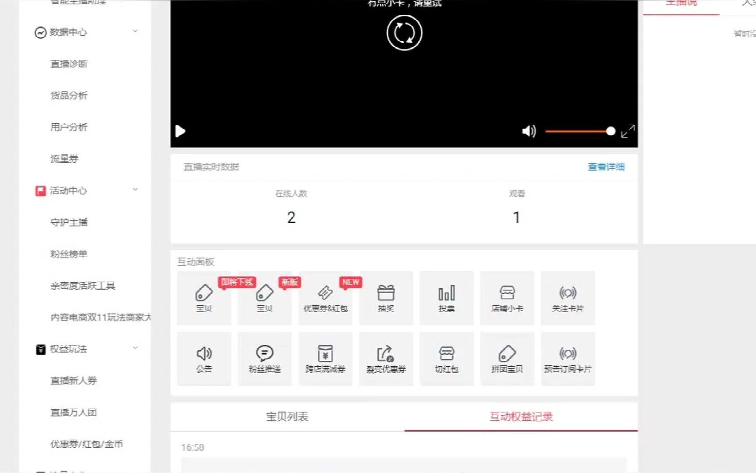Click the 观看 count value 1

point(517,218)
